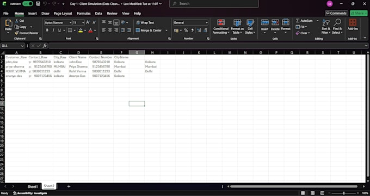
Task: Click the Insert Function fx icon
Action: 45,46
